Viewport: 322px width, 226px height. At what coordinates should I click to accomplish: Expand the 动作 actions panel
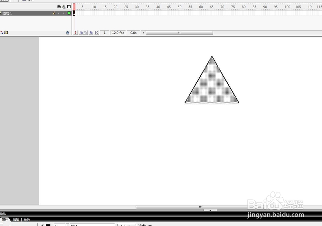click(x=3, y=214)
